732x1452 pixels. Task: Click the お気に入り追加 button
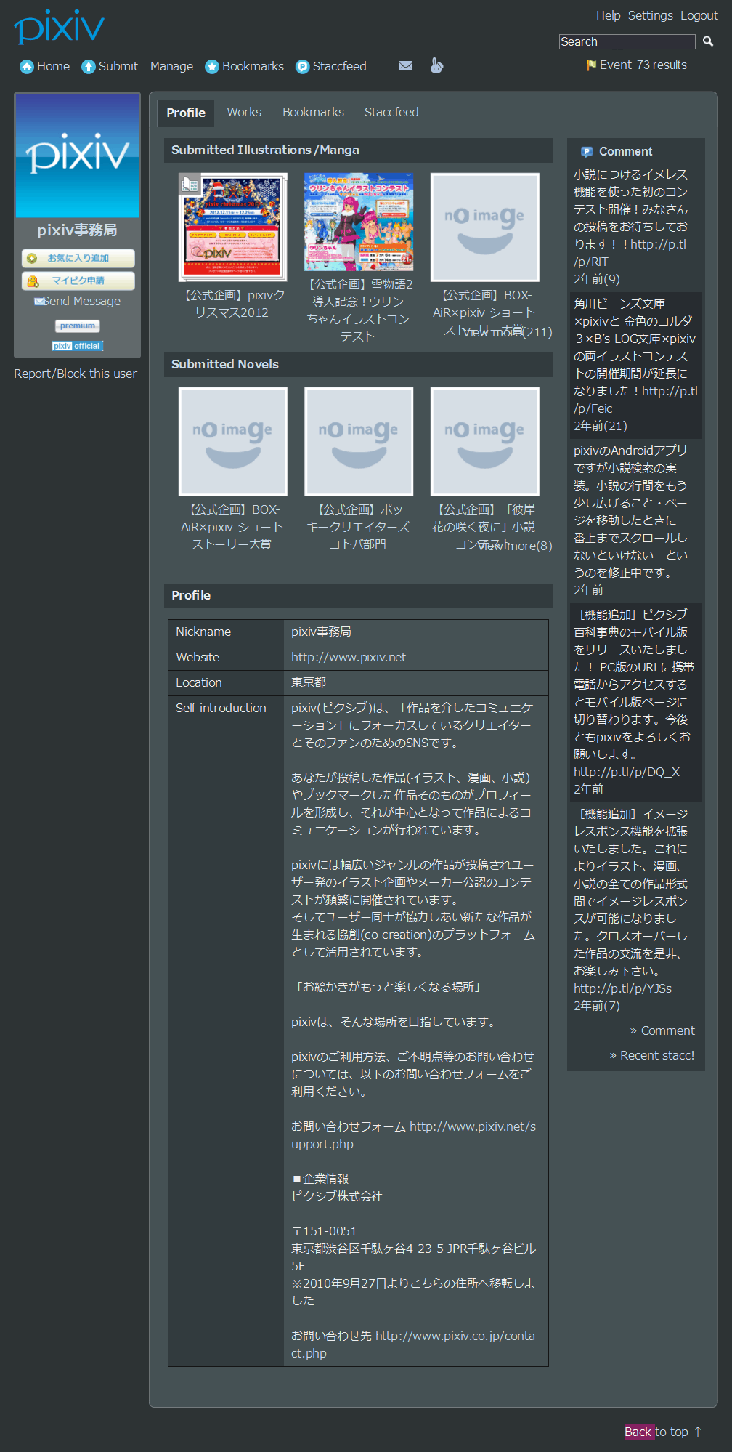(78, 258)
